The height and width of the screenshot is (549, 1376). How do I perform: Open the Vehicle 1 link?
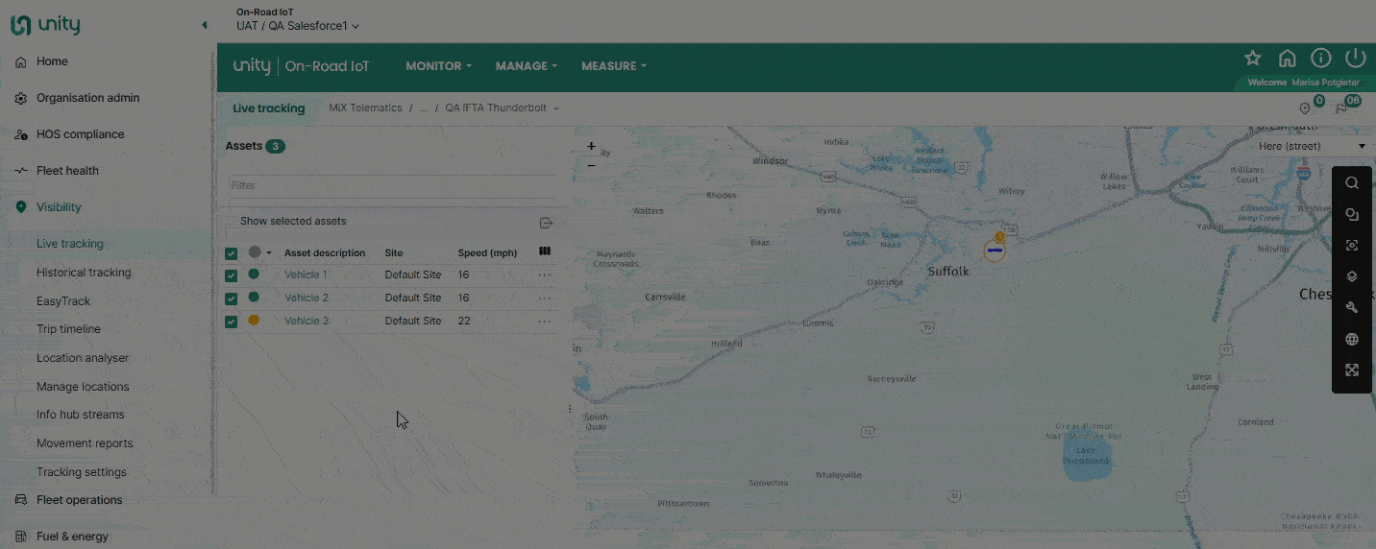click(x=306, y=274)
